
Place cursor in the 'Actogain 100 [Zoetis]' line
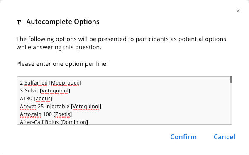(46, 114)
